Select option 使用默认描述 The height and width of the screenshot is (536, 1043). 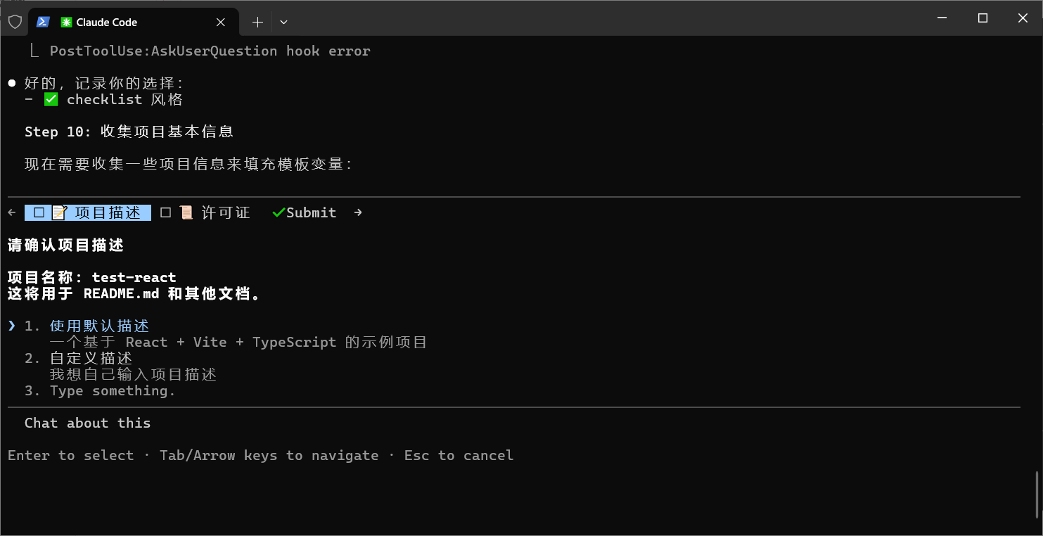[99, 326]
